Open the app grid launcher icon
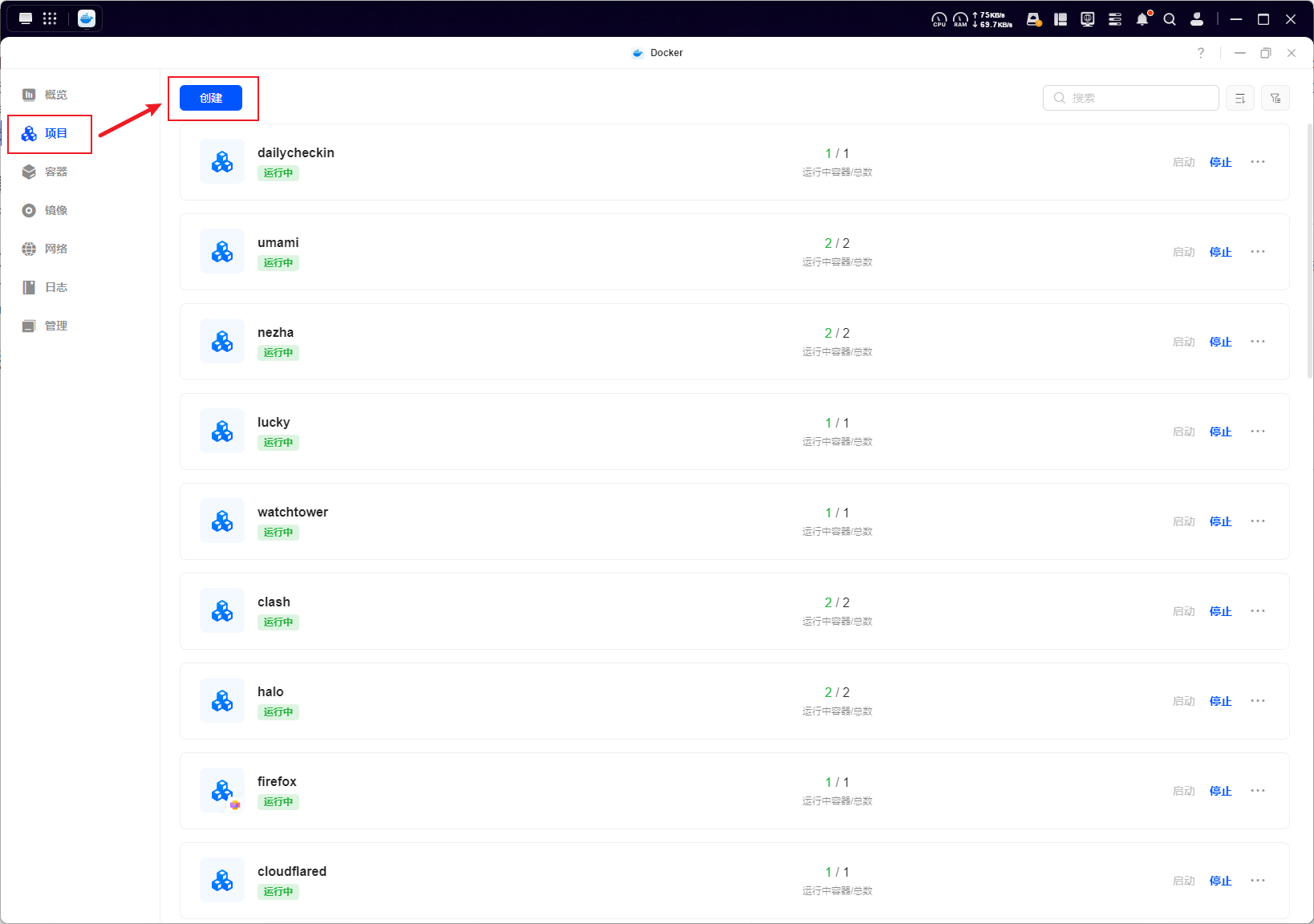This screenshot has height=924, width=1314. 50,19
